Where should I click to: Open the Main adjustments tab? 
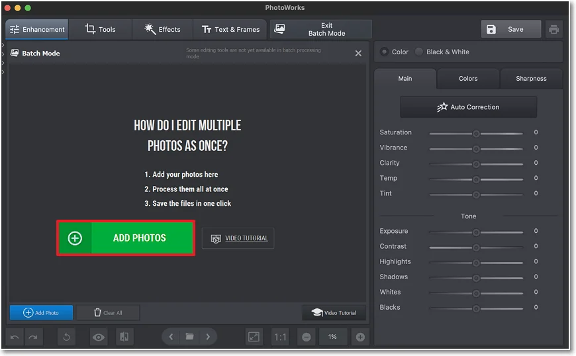pyautogui.click(x=405, y=79)
